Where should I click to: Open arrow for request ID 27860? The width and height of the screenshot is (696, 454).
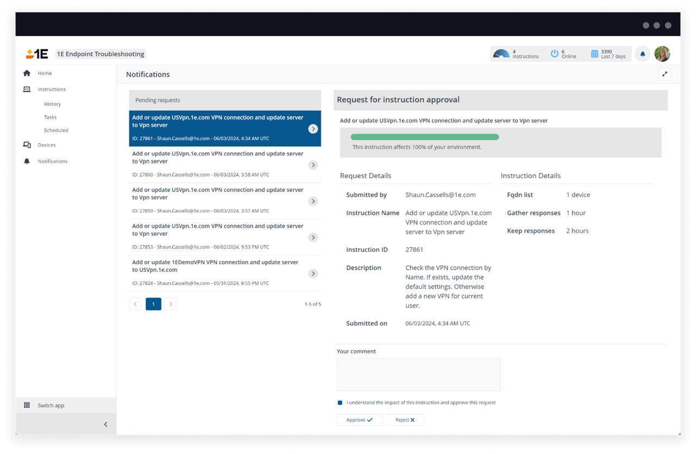click(x=313, y=165)
